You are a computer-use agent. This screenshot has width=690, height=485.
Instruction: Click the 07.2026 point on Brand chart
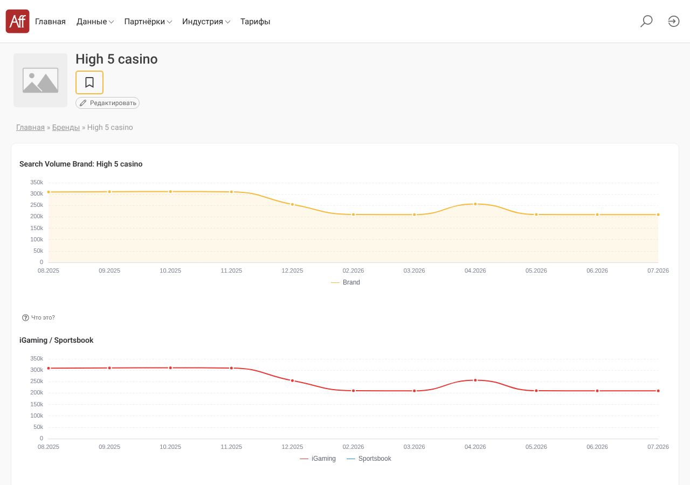coord(658,214)
